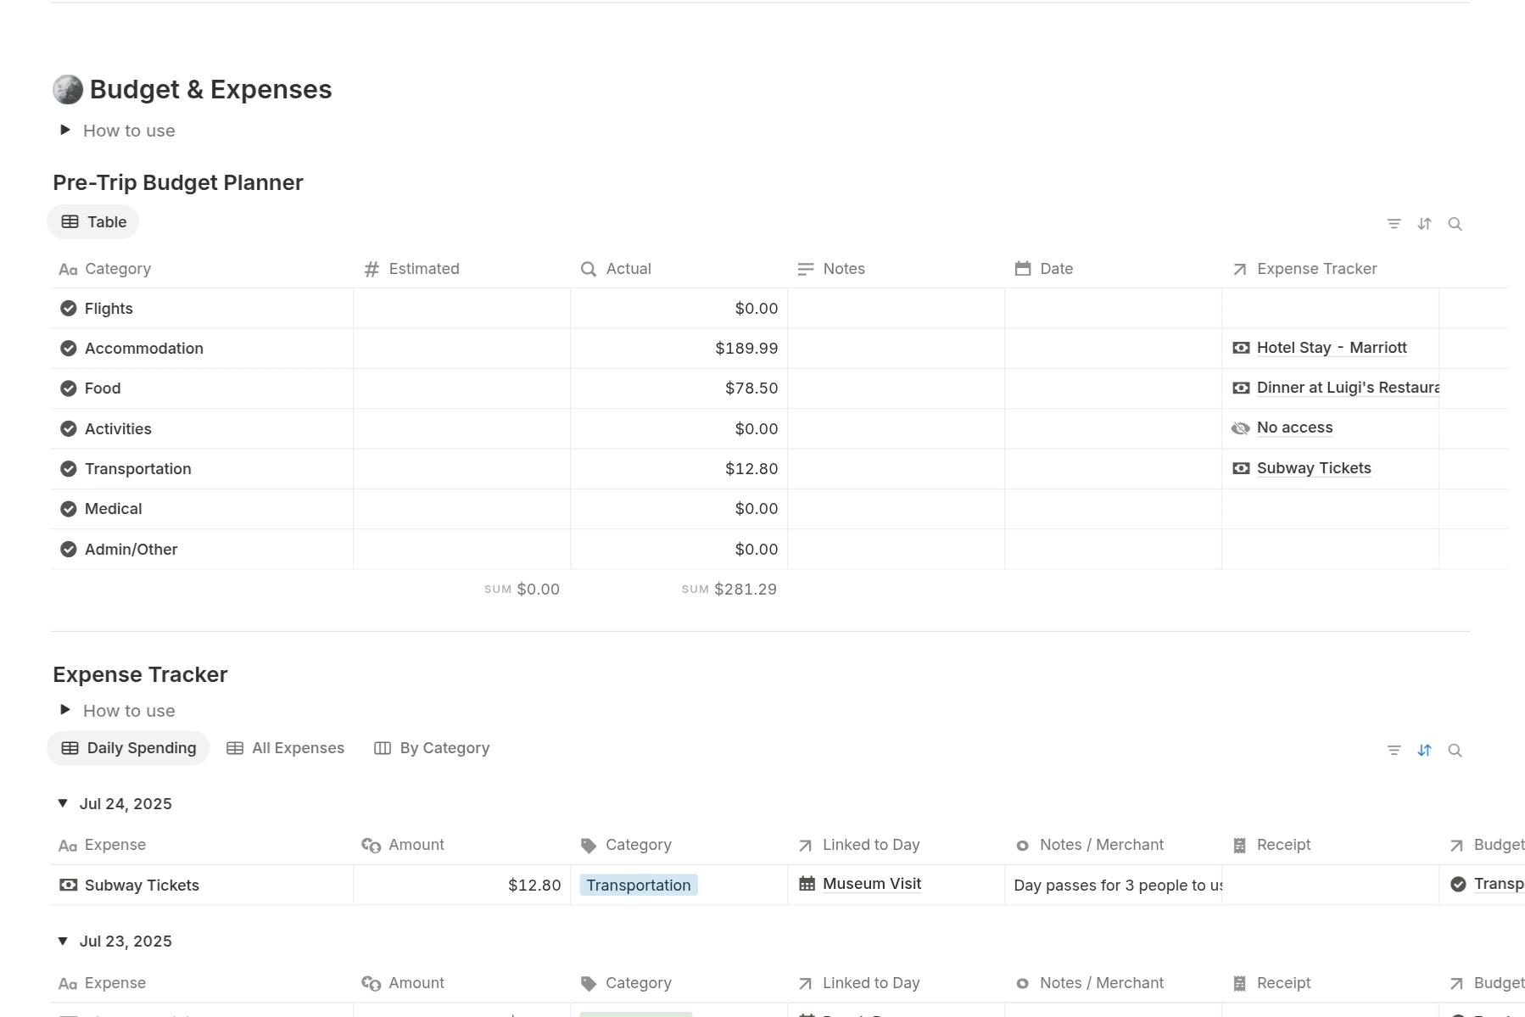
Task: Collapse the Jul 23, 2025 group
Action: [63, 941]
